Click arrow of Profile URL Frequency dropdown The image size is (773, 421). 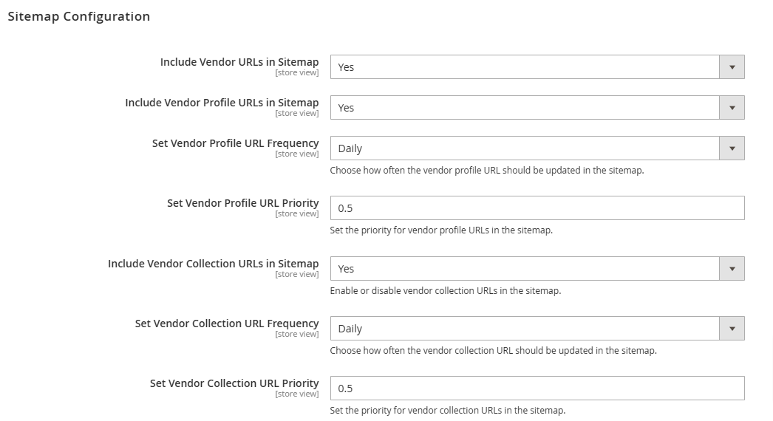(732, 148)
